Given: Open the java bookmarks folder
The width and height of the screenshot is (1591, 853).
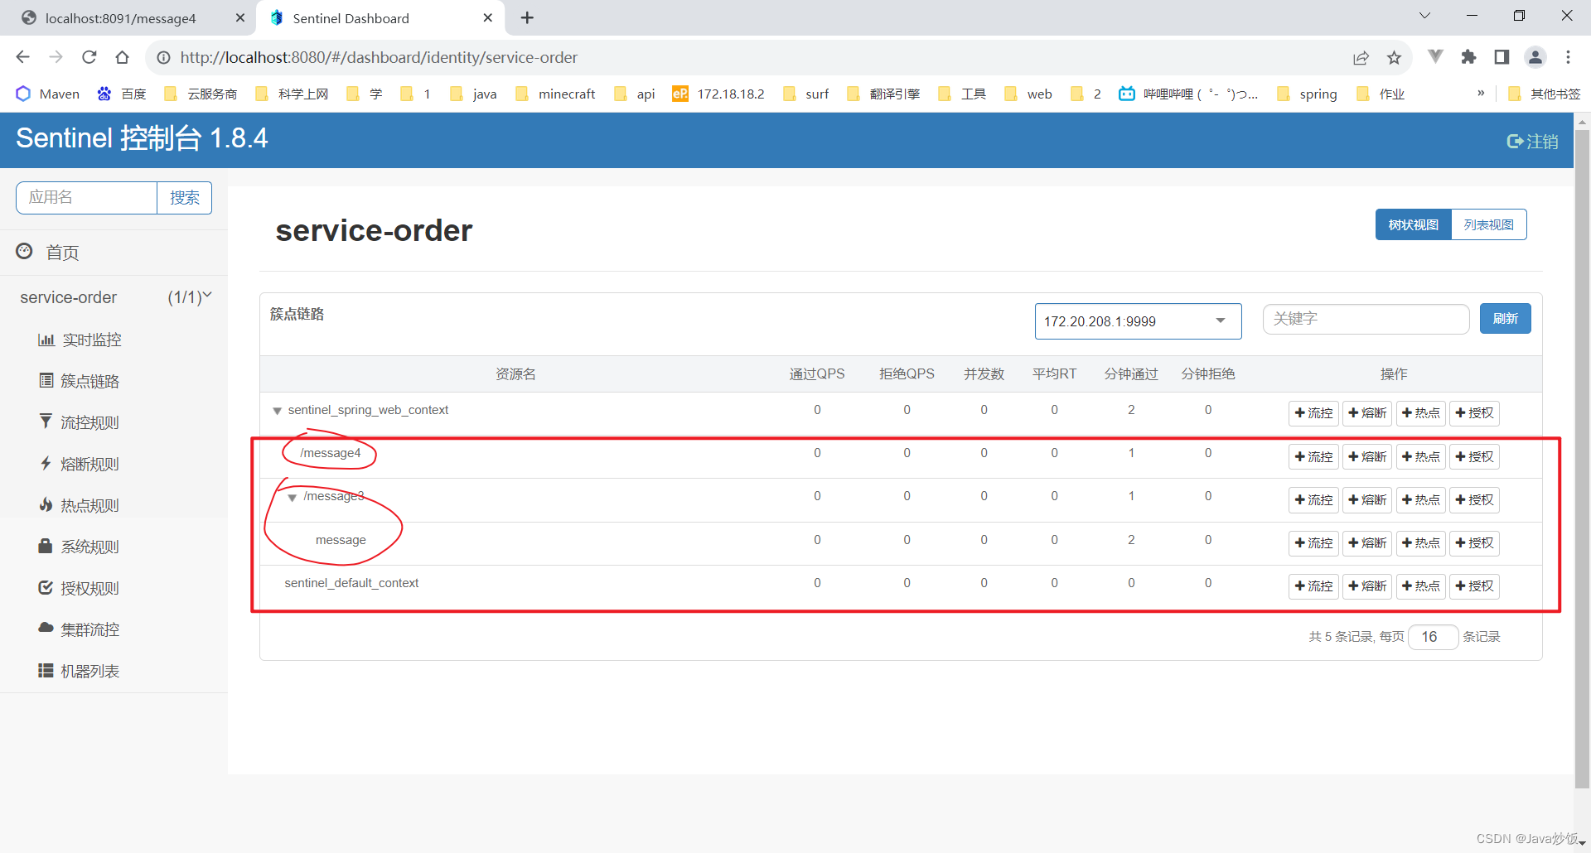Looking at the screenshot, I should (x=473, y=94).
